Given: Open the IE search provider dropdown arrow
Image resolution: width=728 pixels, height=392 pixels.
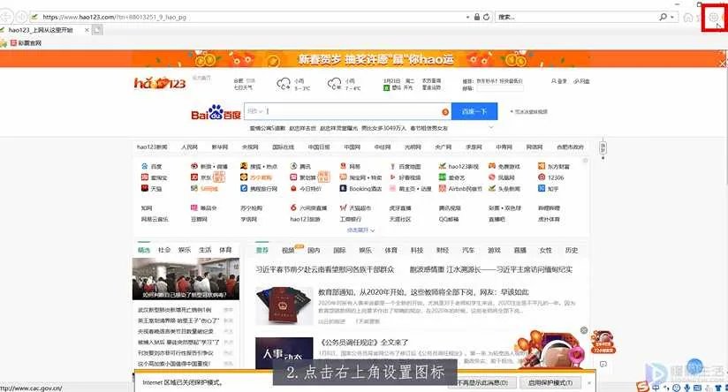Looking at the screenshot, I should [671, 17].
